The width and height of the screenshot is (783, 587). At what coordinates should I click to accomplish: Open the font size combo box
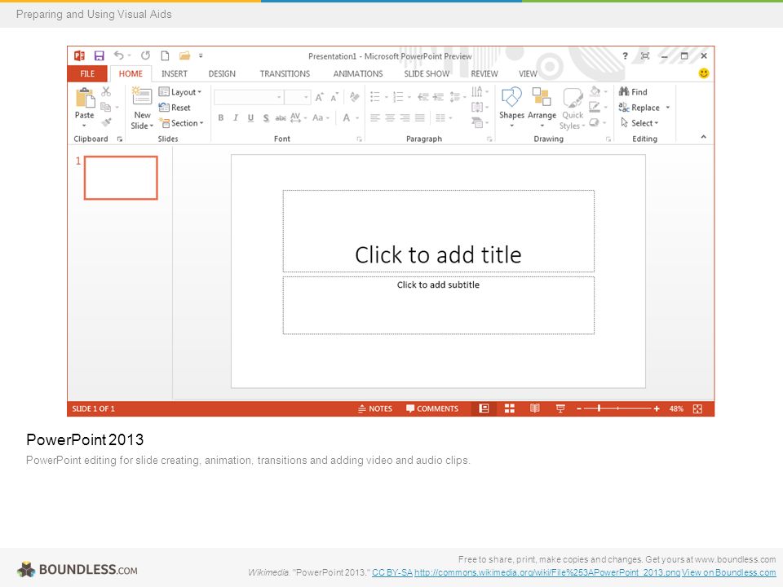click(x=299, y=97)
